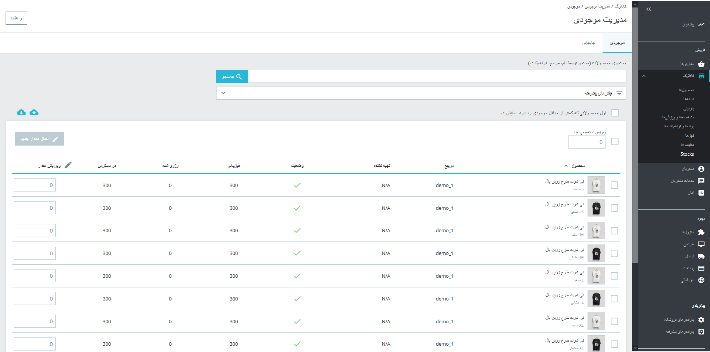Viewport: 710px width, 352px height.
Task: Click the magnifier icon in جستجو button
Action: pos(239,77)
